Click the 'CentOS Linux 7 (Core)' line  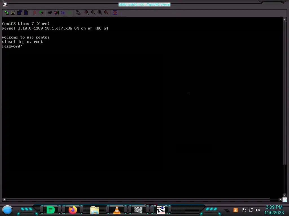26,24
